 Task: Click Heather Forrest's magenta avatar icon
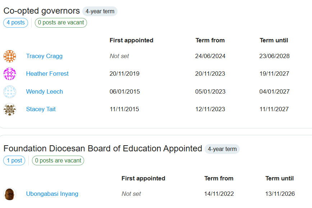point(10,74)
